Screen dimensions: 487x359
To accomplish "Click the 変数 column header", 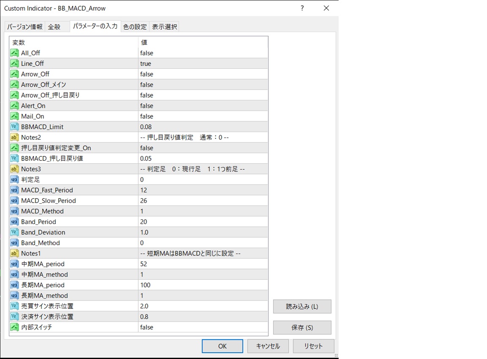I will [74, 42].
